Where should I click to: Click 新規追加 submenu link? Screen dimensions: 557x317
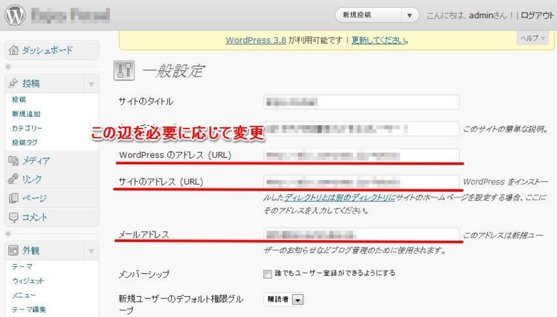tap(26, 114)
